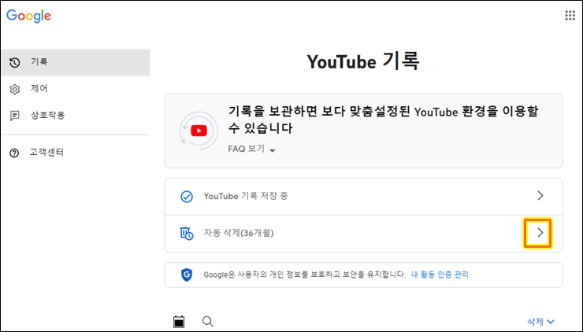Image resolution: width=583 pixels, height=332 pixels.
Task: Select 기록 in the sidebar
Action: coord(76,62)
